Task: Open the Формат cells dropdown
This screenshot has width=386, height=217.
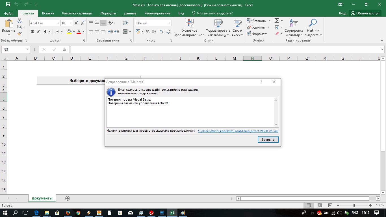Action: pos(257,34)
